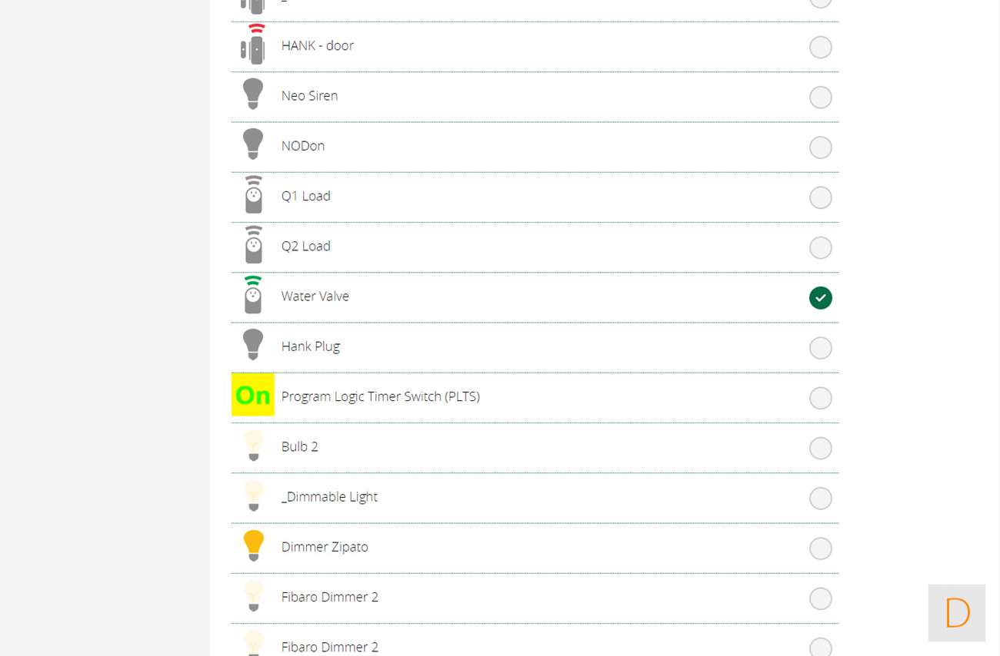Deselect the checked Water Valve radio button
1000x656 pixels.
821,298
